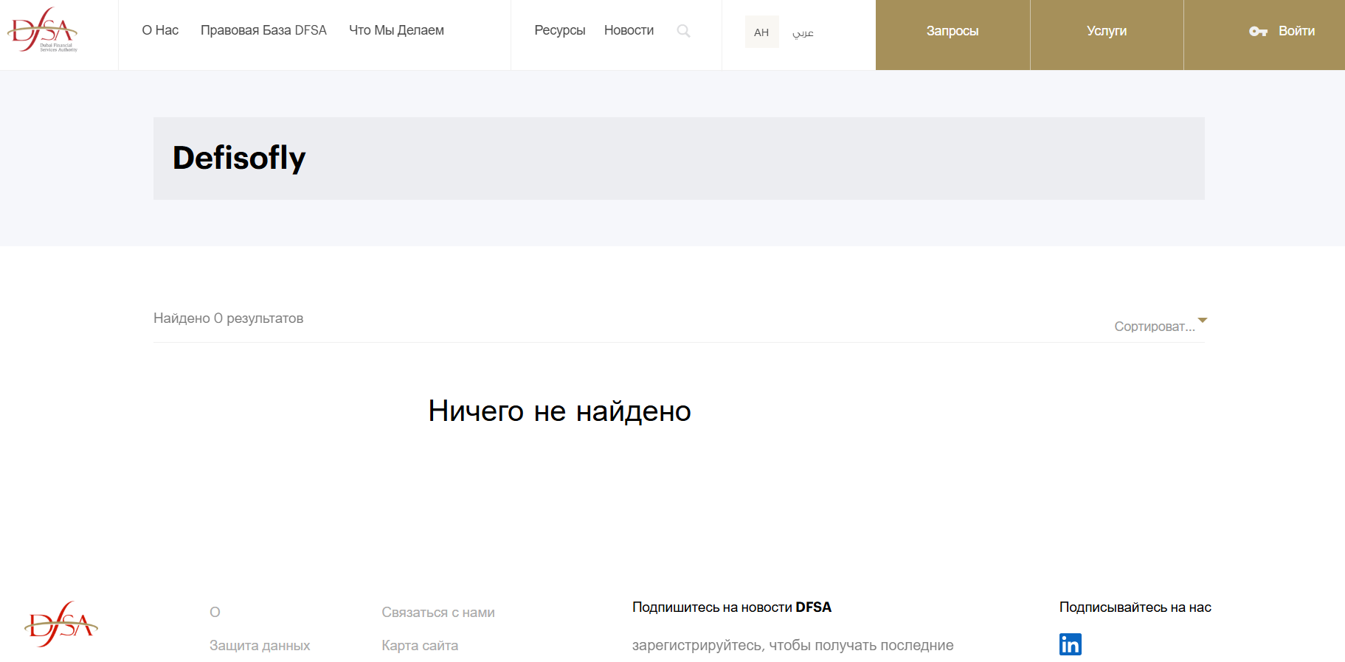This screenshot has height=662, width=1345.
Task: Open the О footer link
Action: (x=215, y=612)
